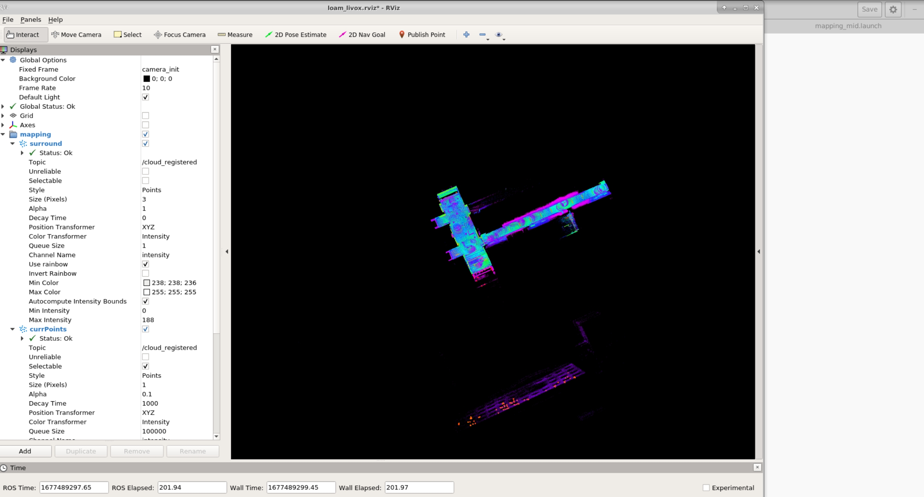Click the blue plus add-tool icon
924x497 pixels.
tap(466, 35)
